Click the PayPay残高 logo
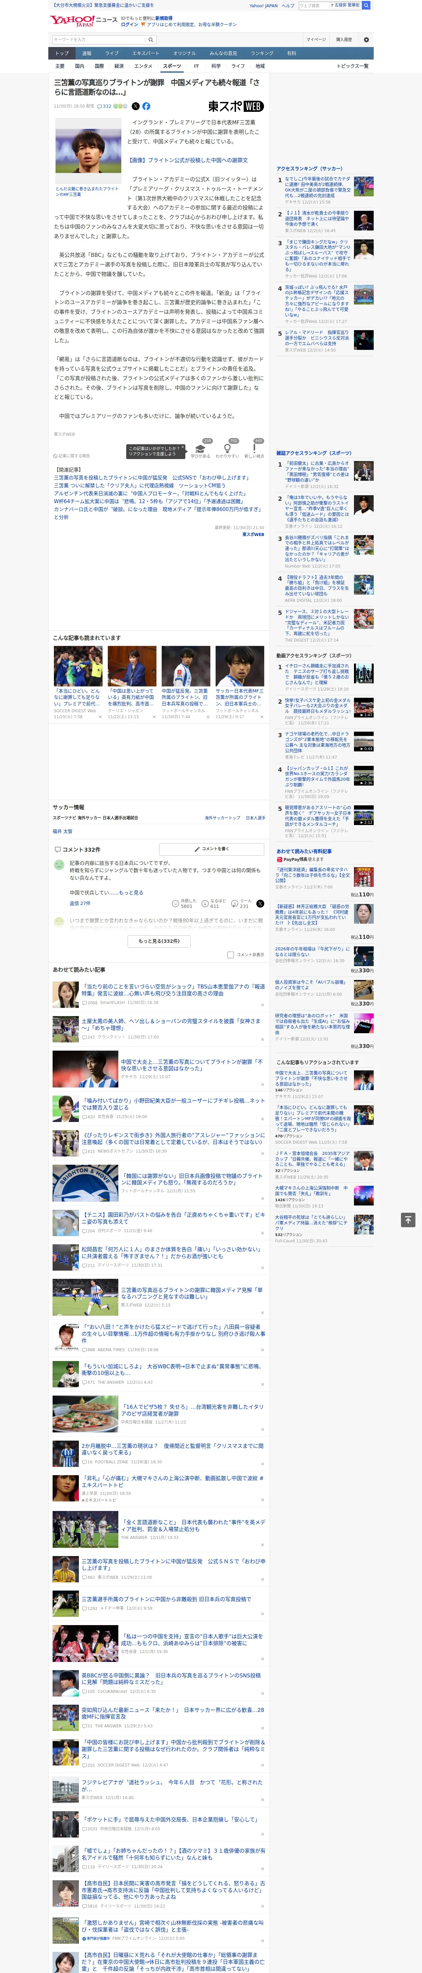This screenshot has height=1973, width=422. [293, 859]
